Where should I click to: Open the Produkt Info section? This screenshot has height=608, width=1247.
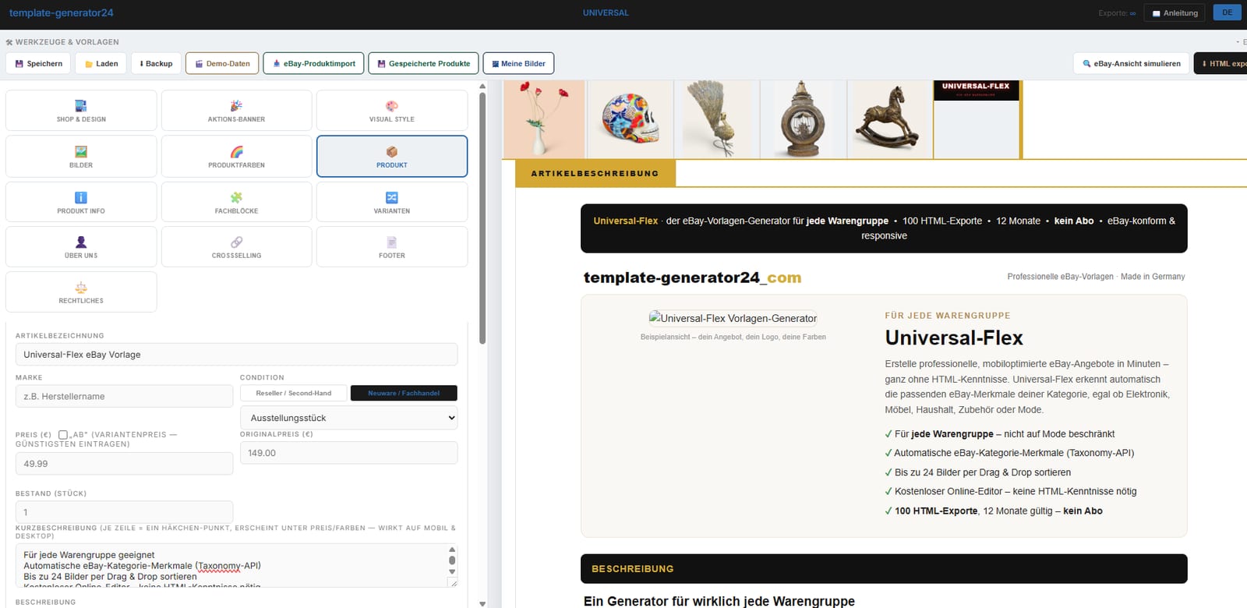pos(81,202)
